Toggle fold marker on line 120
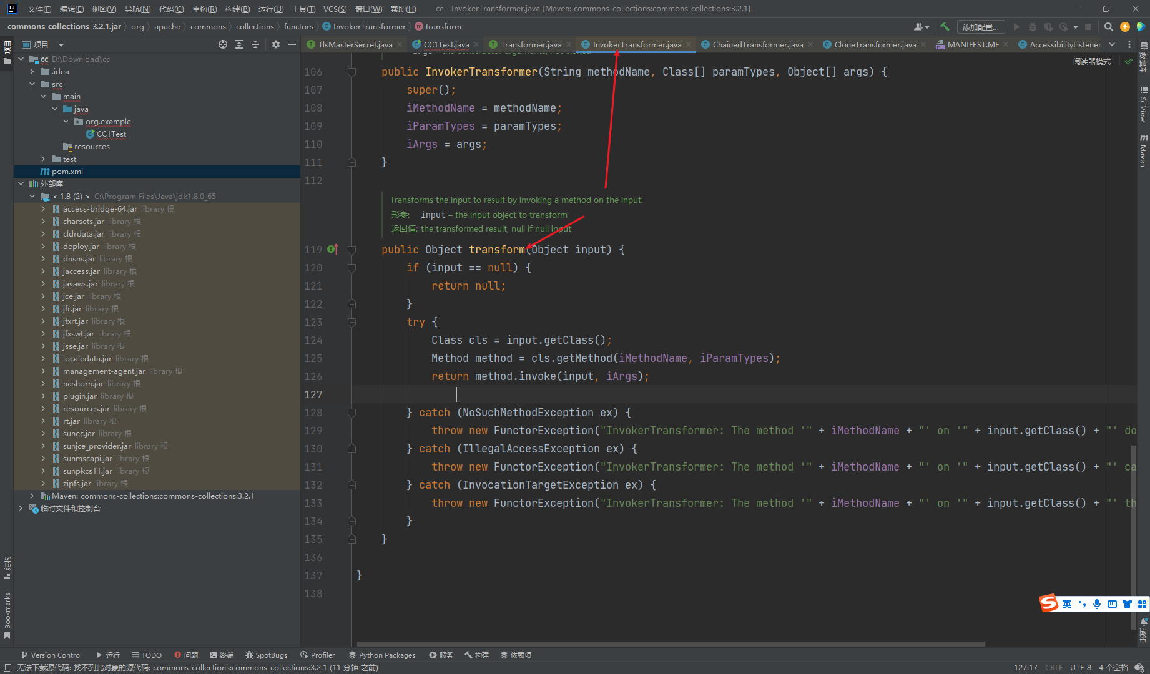Screen dimensions: 1150x674 351,268
